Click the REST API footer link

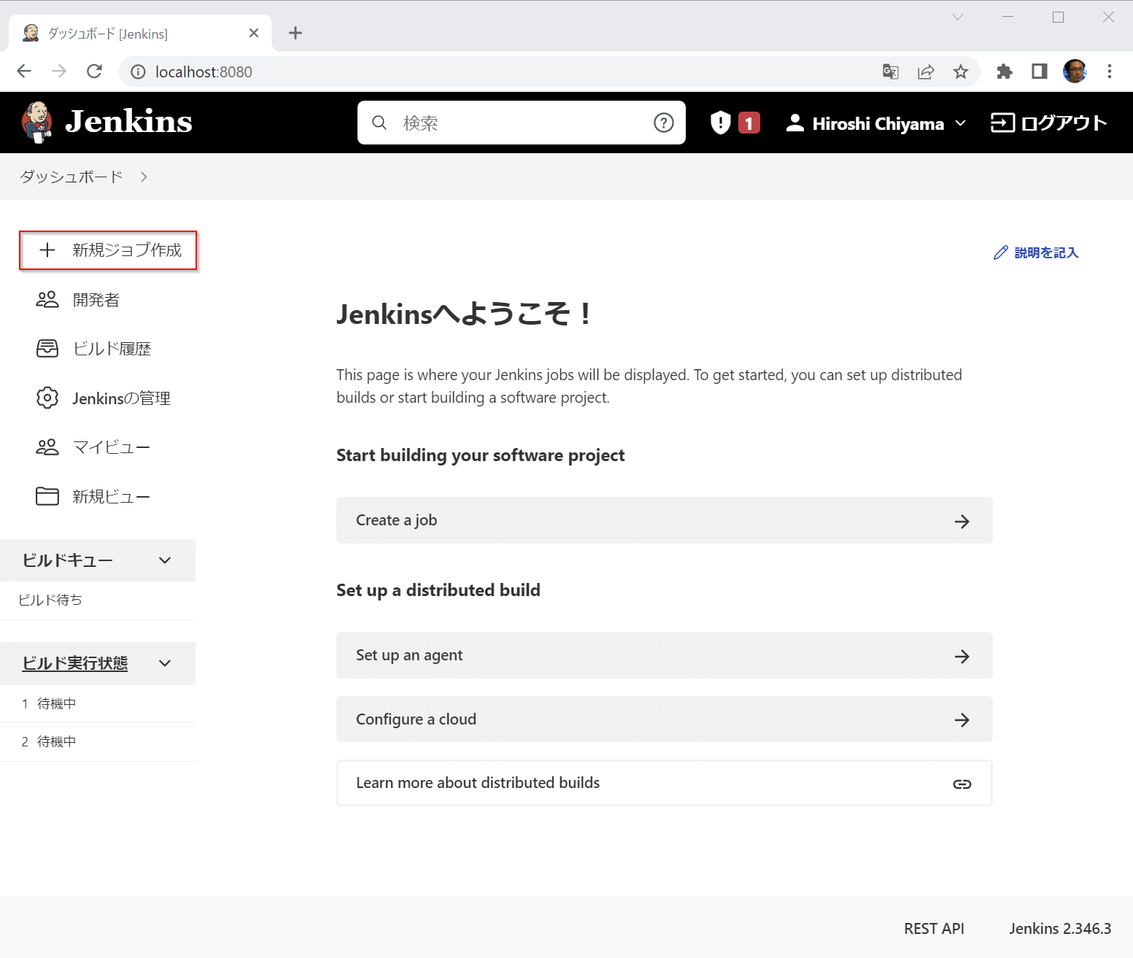[934, 929]
